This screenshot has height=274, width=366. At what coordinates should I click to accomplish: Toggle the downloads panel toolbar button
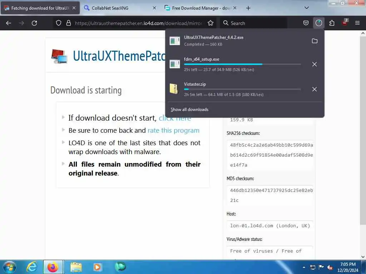318,23
